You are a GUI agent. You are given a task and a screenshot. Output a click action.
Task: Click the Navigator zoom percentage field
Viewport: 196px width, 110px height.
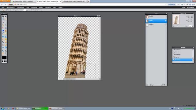(190, 26)
